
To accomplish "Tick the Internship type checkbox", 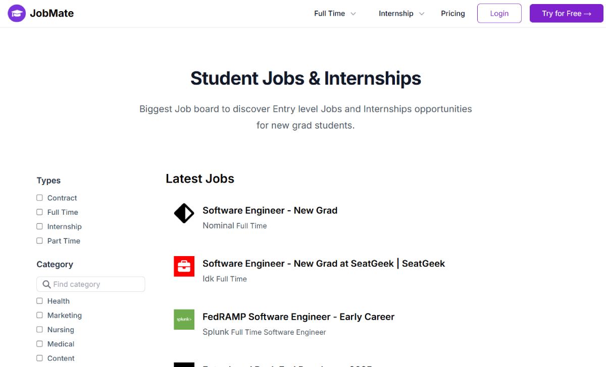I will [x=39, y=226].
